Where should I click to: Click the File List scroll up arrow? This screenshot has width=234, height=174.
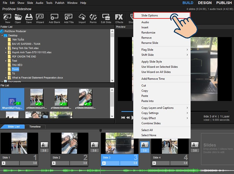coord(112,90)
